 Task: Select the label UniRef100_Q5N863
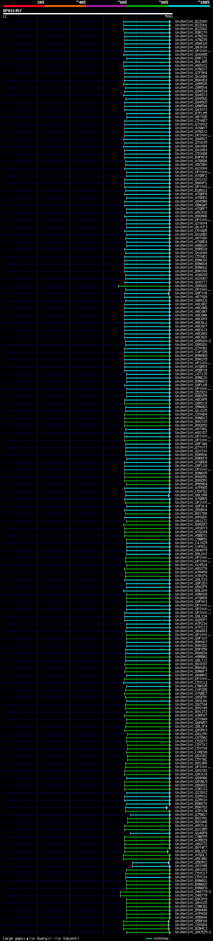pos(191,407)
